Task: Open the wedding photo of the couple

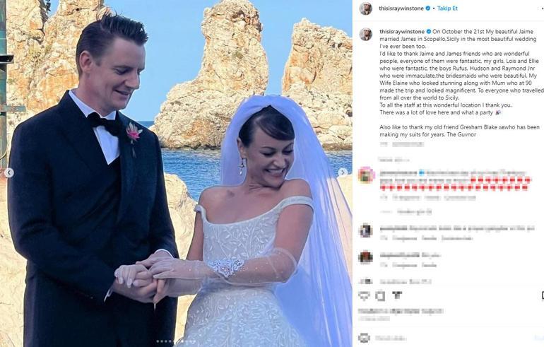Action: [x=176, y=174]
